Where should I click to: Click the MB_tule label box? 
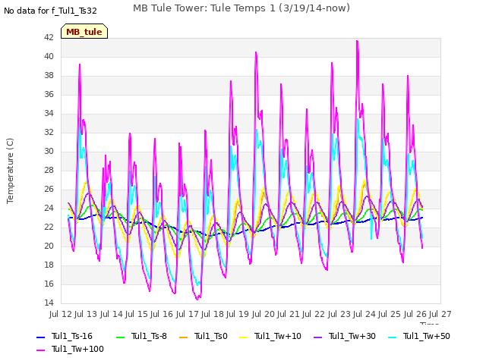(84, 31)
